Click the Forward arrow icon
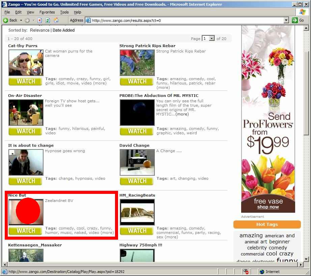Viewport: 311px width, 276px height. click(x=27, y=20)
